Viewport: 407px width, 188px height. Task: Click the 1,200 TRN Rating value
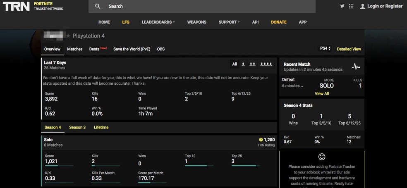(269, 140)
